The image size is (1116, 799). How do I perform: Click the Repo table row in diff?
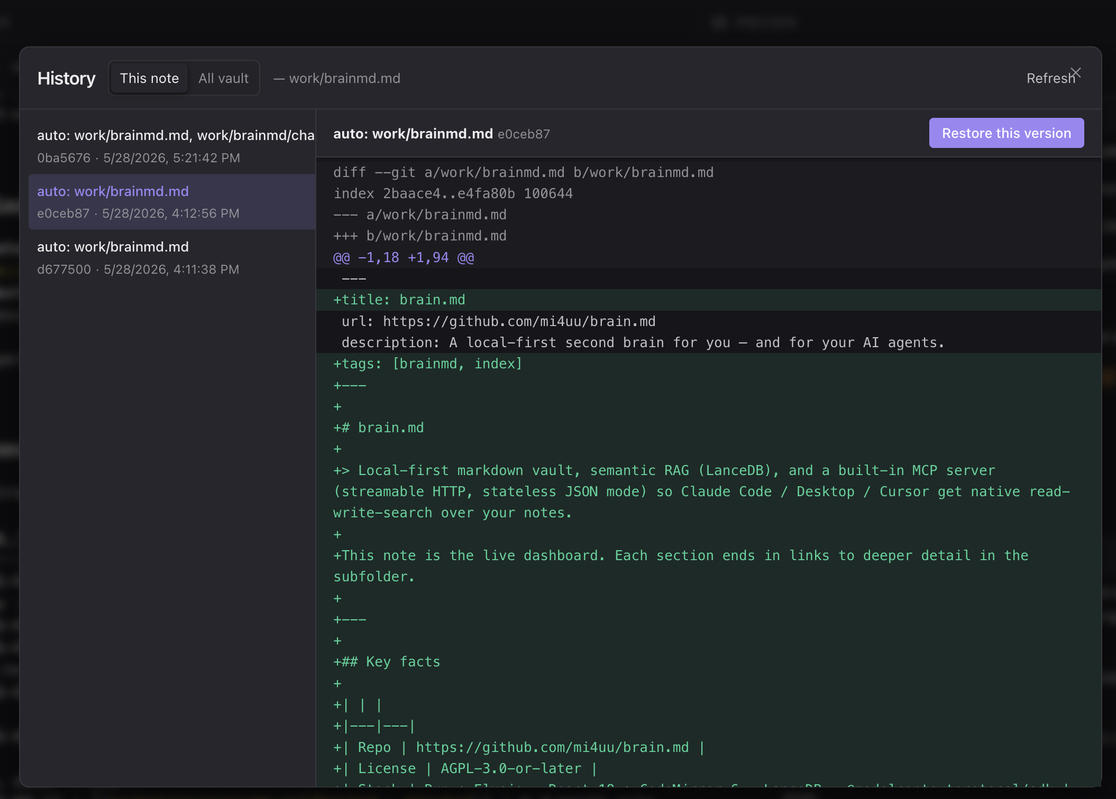(x=709, y=747)
